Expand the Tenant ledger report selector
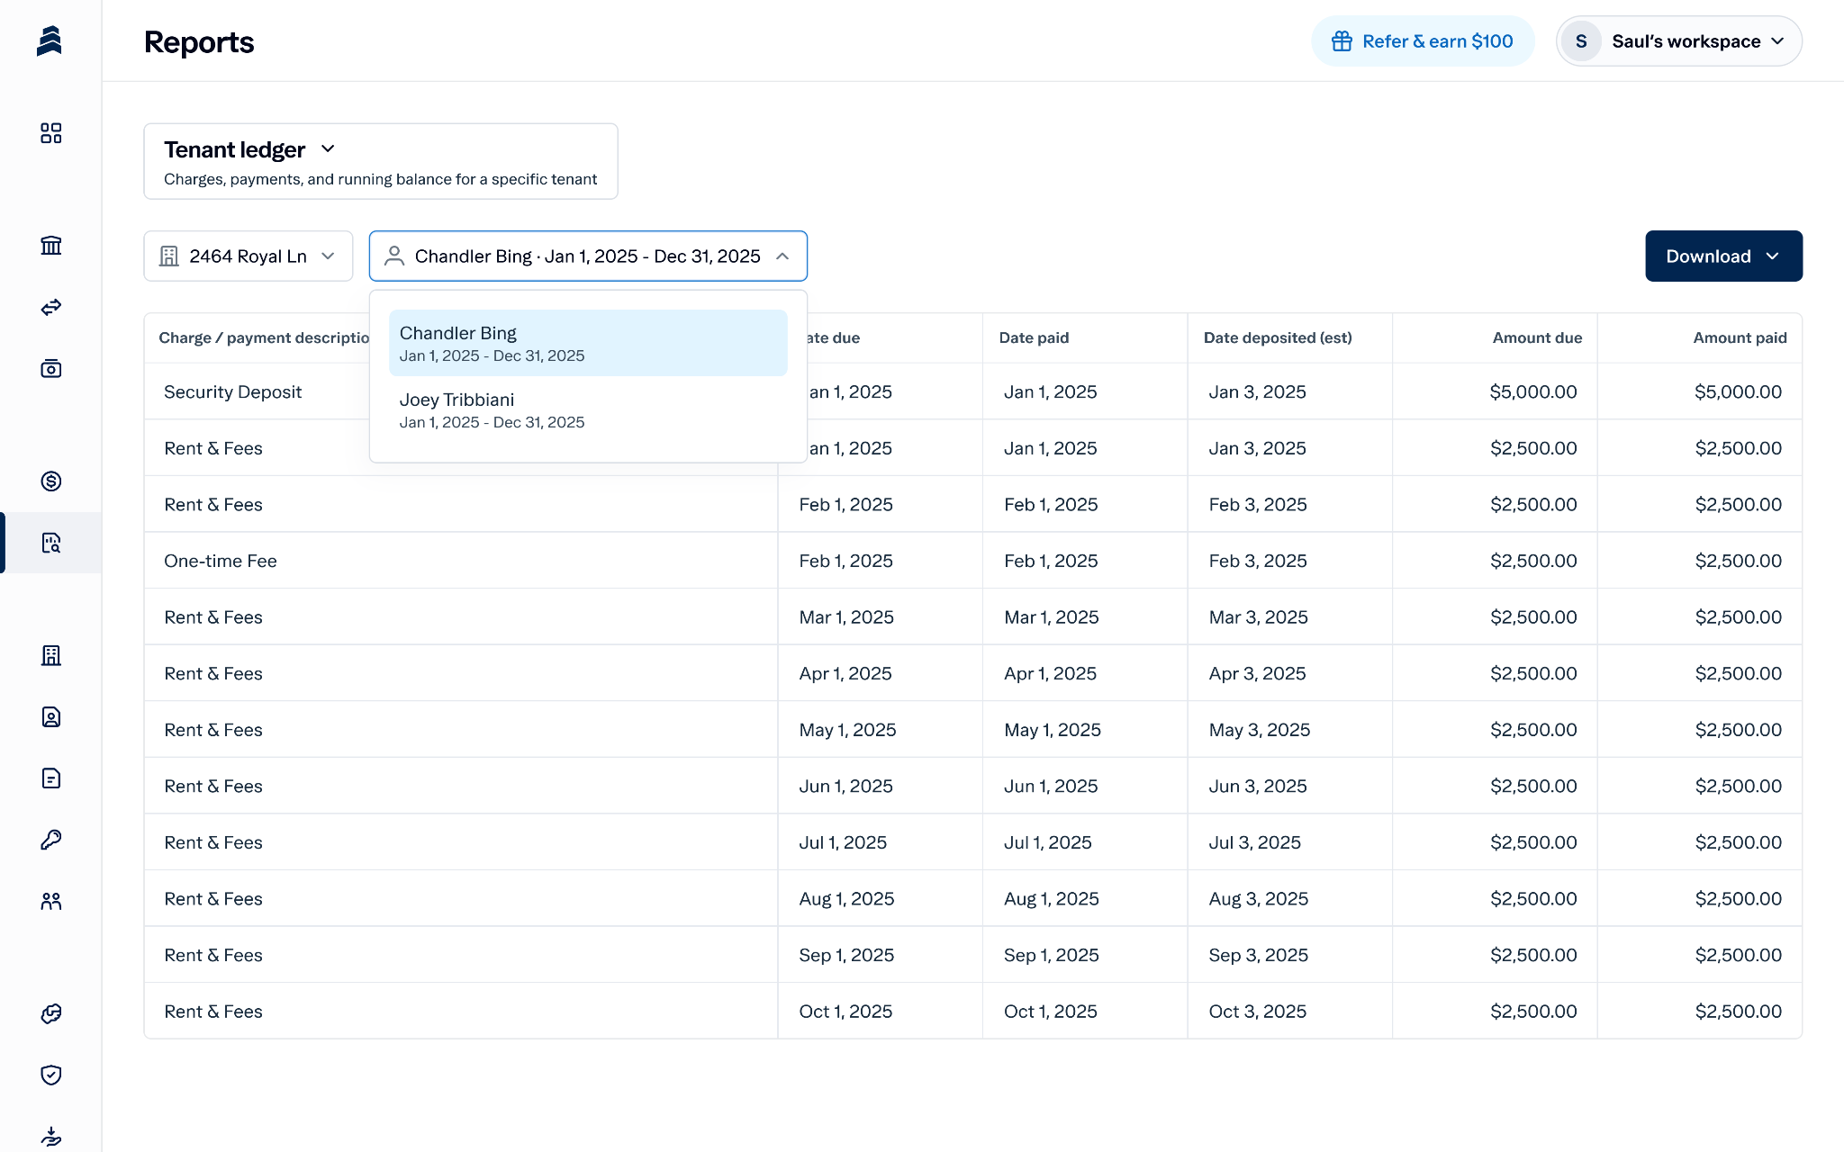This screenshot has height=1152, width=1844. click(x=249, y=149)
